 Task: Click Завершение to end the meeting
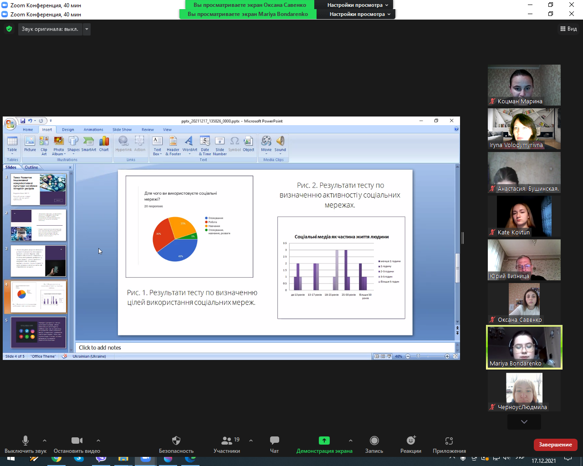555,445
